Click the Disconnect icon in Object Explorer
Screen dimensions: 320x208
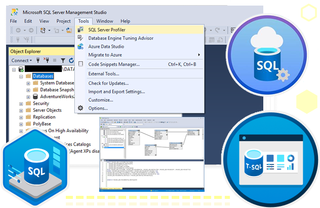pos(46,60)
